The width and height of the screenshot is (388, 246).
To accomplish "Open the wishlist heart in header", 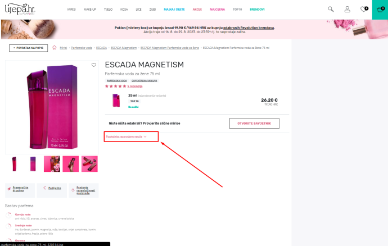I will [x=363, y=10].
